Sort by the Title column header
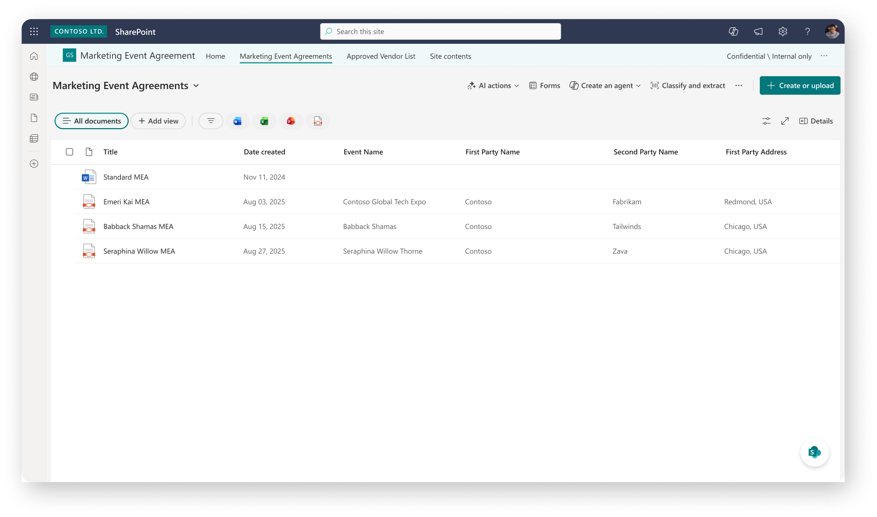Screen dimensions: 877x517 click(111, 152)
